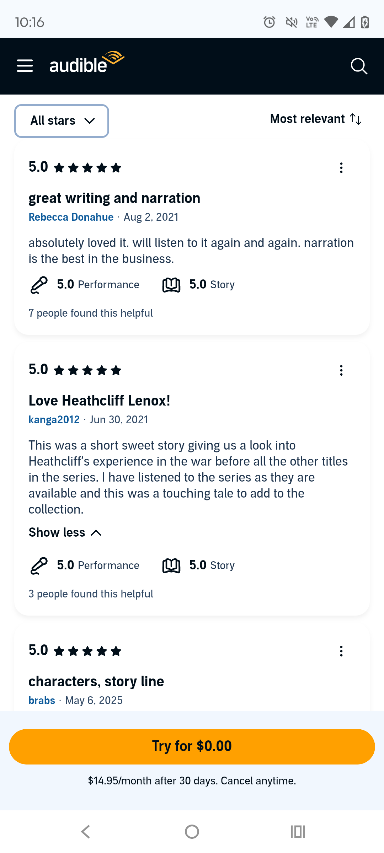Tap the alarm icon in status bar
Viewport: 384px width, 853px height.
coord(269,22)
